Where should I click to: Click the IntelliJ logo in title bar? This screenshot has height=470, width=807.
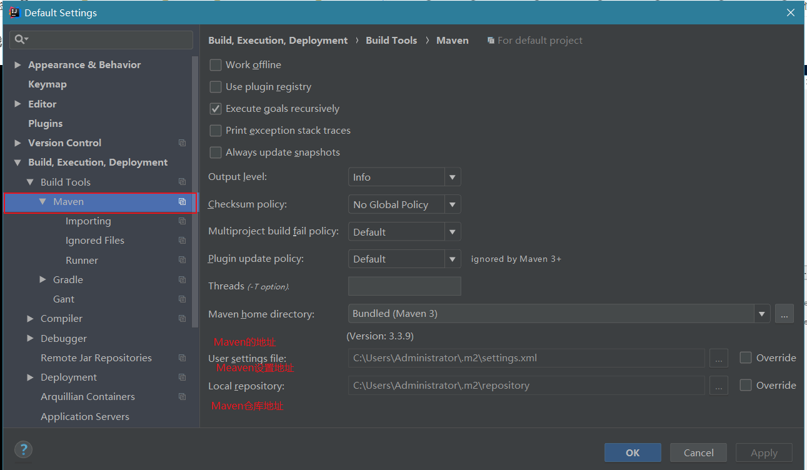[x=14, y=12]
